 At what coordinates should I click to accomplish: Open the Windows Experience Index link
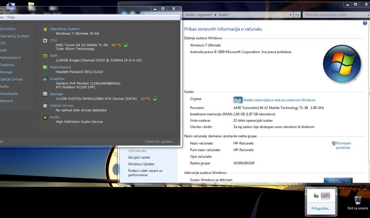279,100
